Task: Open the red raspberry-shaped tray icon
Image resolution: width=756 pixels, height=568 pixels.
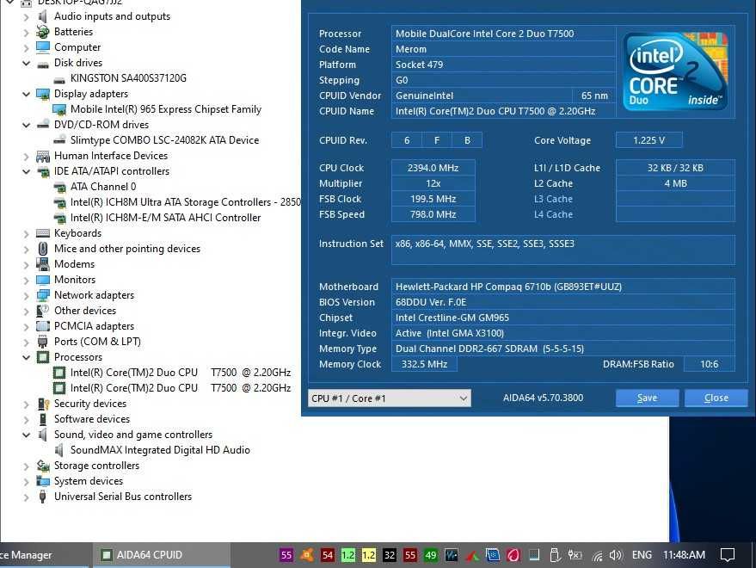Action: tap(513, 555)
